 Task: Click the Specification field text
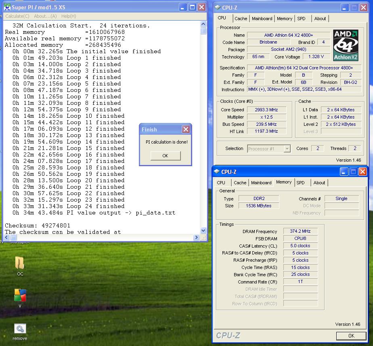pos(304,68)
